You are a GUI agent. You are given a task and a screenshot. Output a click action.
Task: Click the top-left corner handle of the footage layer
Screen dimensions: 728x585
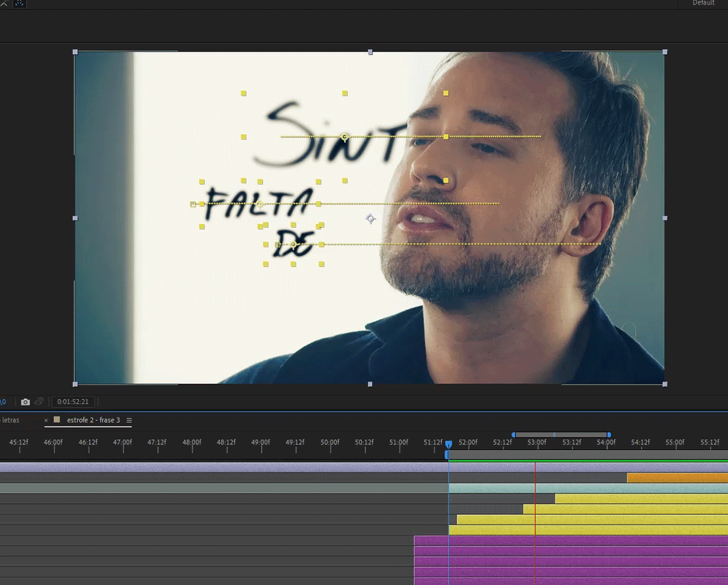(75, 52)
